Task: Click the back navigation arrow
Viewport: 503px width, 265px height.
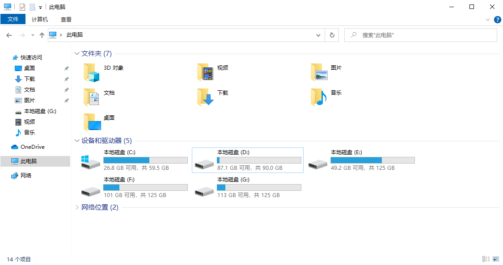Action: [x=9, y=35]
